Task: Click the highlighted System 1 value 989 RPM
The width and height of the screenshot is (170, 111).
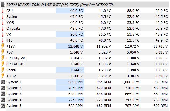Action: tap(75, 82)
